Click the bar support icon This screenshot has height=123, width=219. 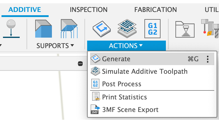[x=69, y=29]
